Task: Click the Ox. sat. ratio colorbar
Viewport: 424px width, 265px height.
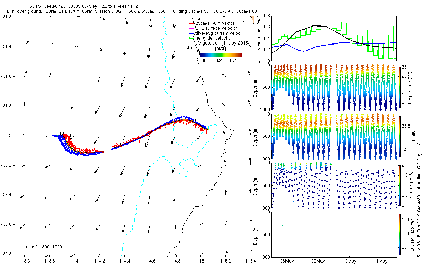Action: [x=400, y=234]
